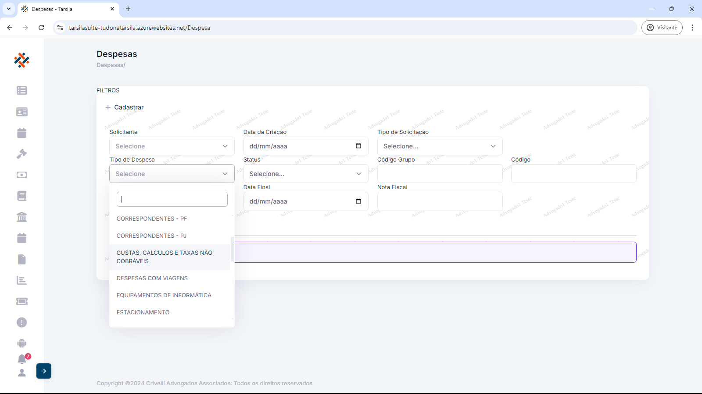Click the Android robot sidebar icon

[21, 343]
